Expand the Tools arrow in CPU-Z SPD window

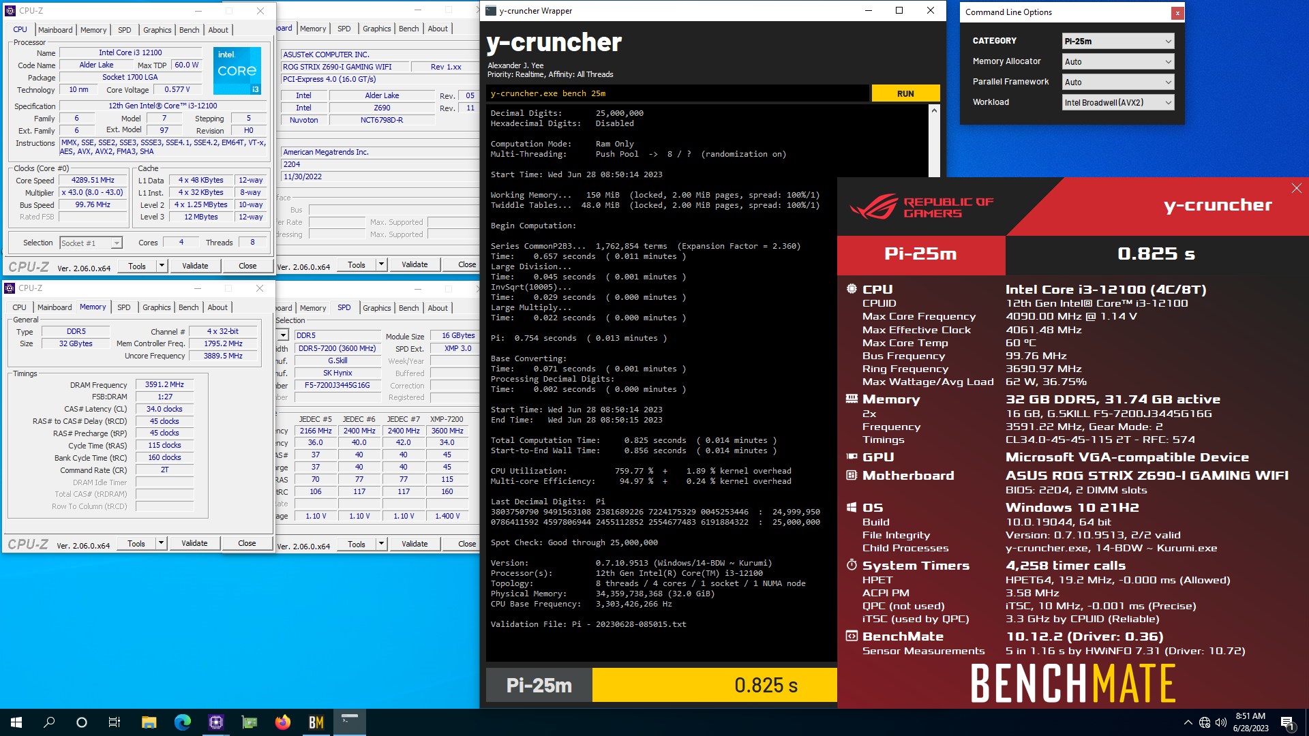click(382, 544)
